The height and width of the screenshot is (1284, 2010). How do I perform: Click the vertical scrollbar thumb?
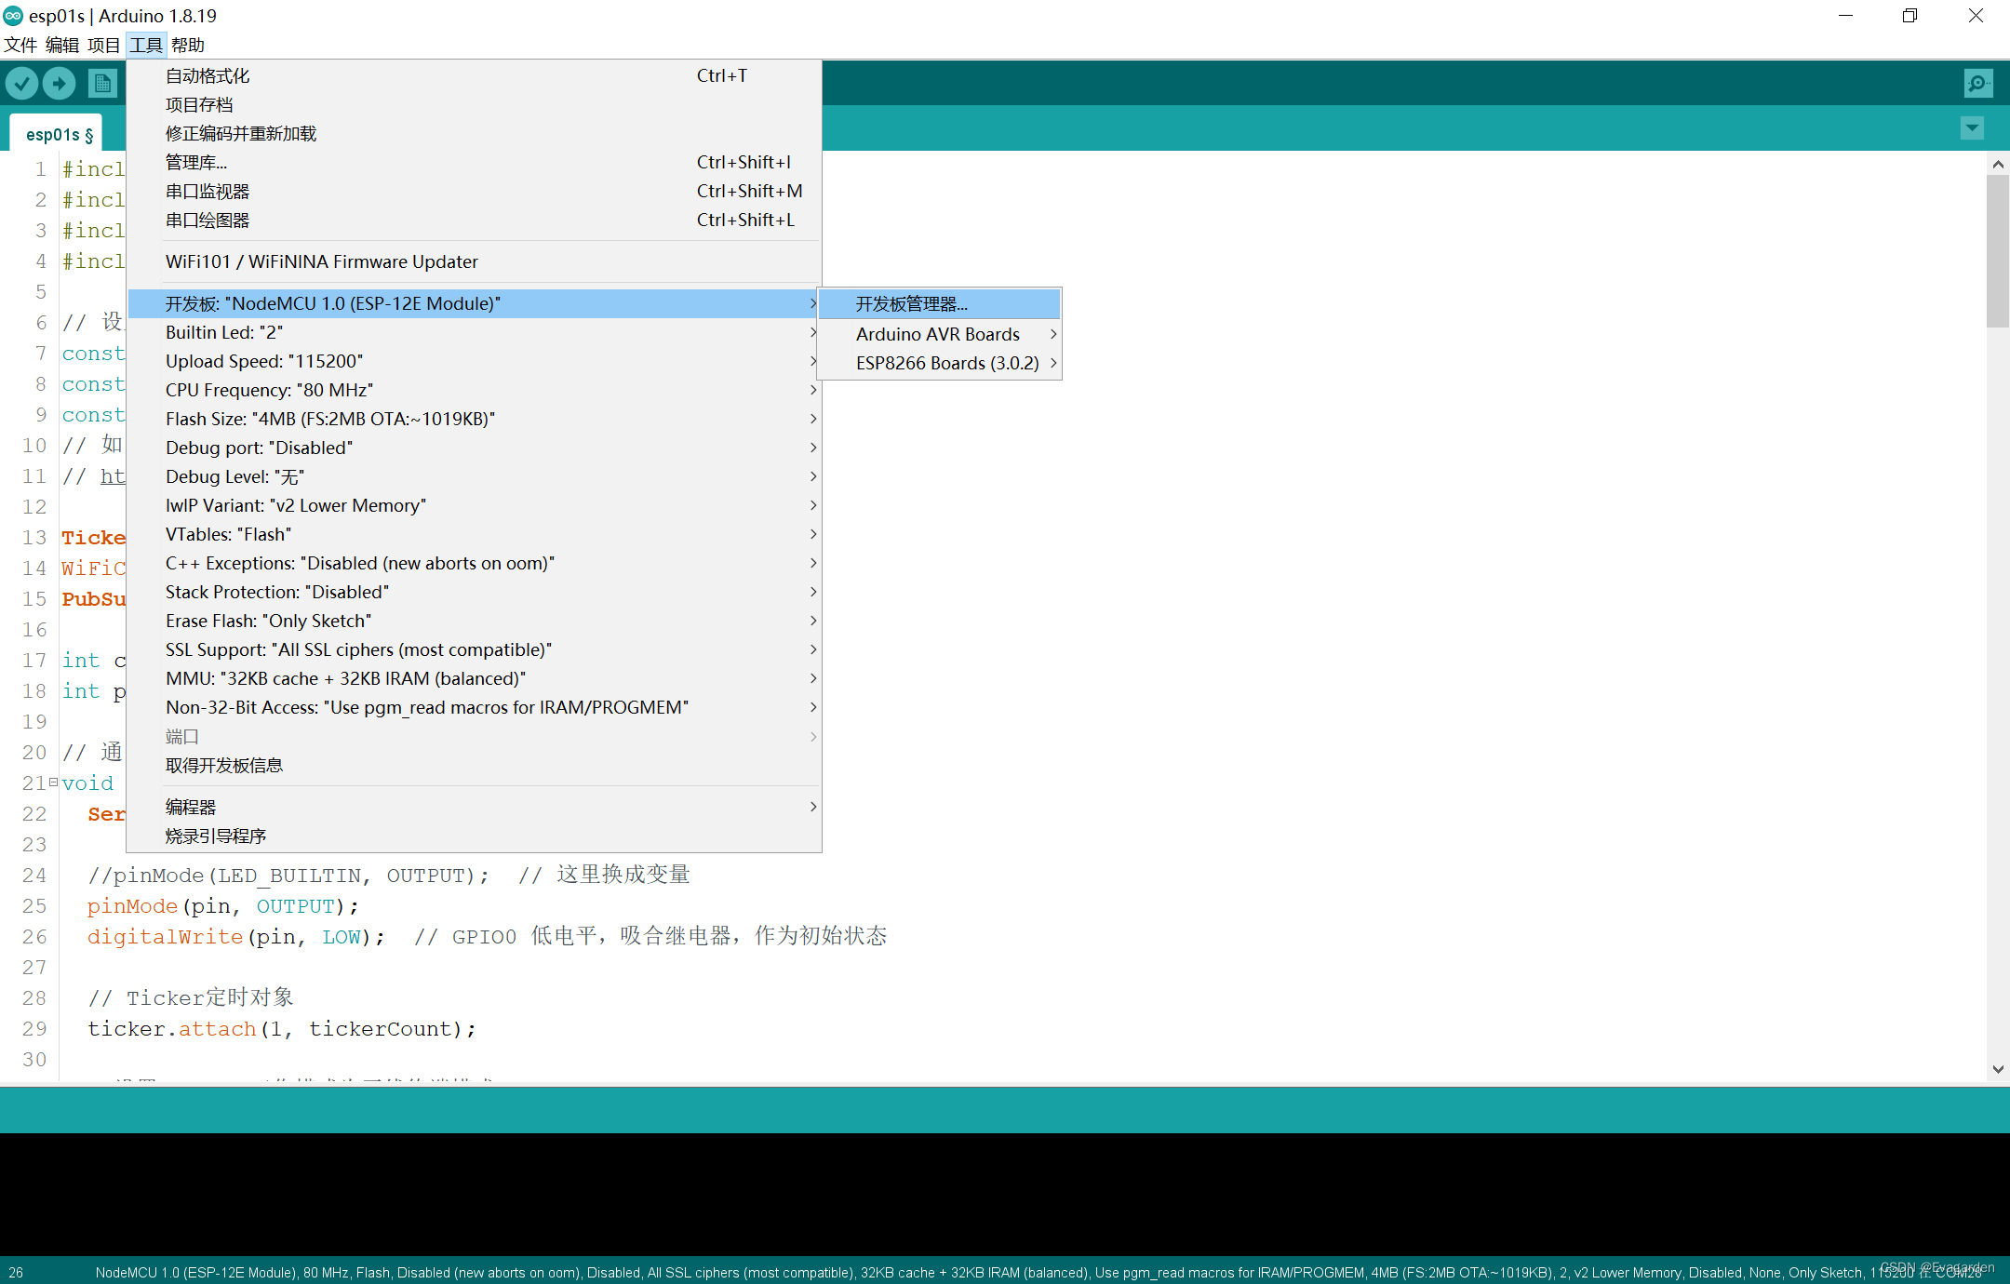click(x=1998, y=249)
